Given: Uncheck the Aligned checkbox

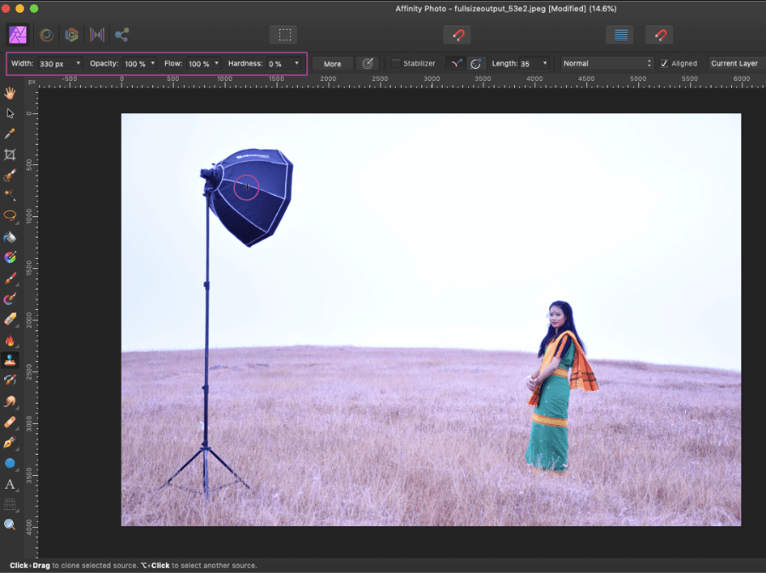Looking at the screenshot, I should (x=665, y=64).
